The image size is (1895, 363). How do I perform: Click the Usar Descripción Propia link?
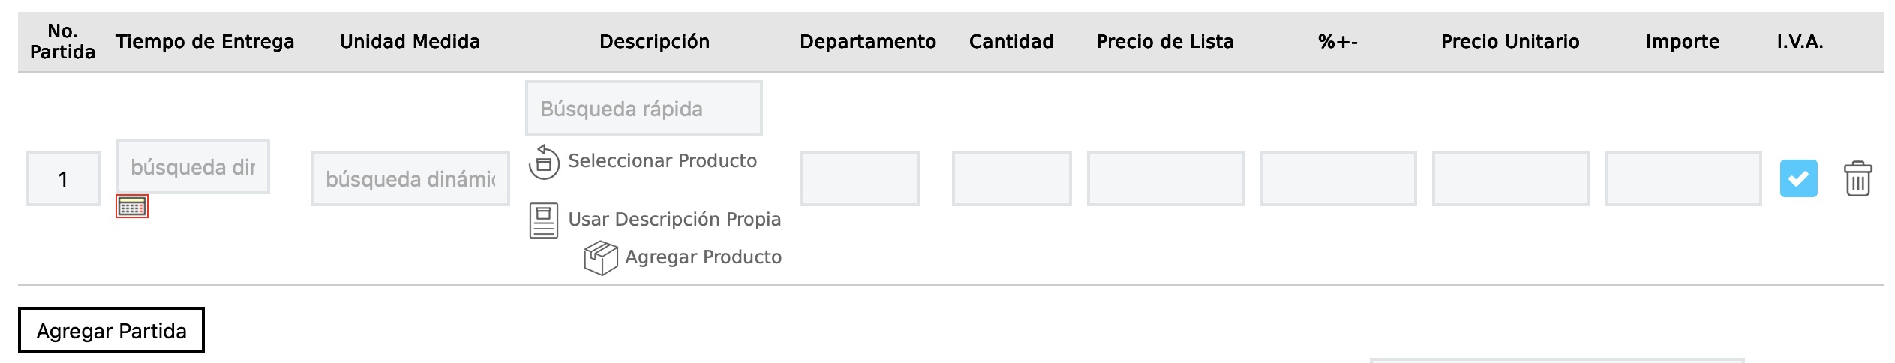[x=674, y=219]
